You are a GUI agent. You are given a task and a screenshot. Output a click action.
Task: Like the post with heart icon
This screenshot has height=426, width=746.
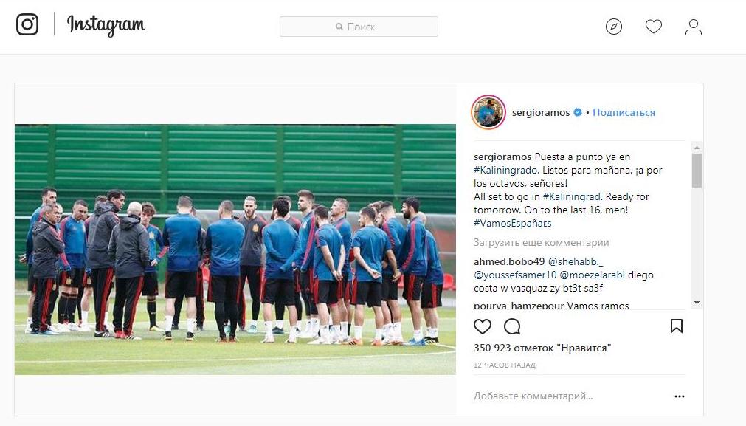483,326
